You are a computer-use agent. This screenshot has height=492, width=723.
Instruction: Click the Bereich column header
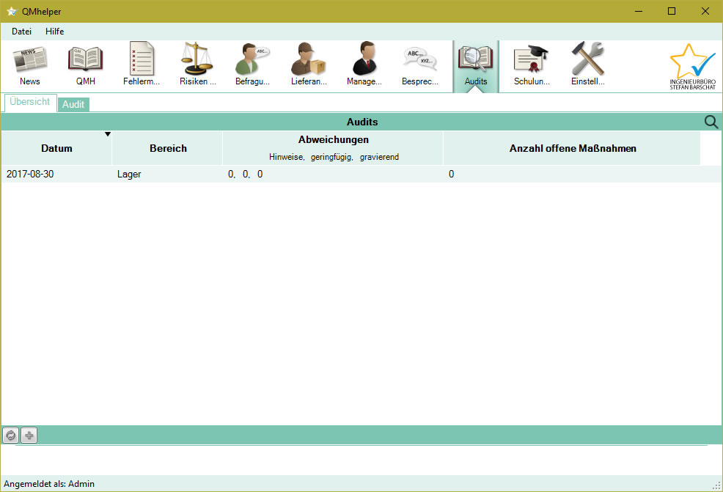point(168,148)
